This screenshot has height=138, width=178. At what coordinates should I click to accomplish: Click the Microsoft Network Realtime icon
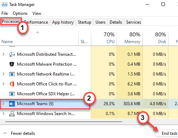[12, 74]
